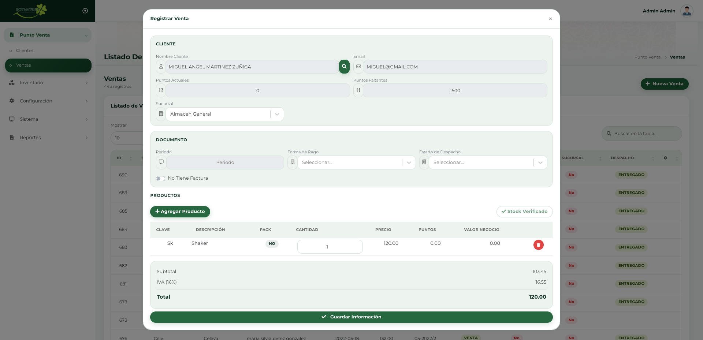Click the sort icon beside Puntos Actuales
This screenshot has width=703, height=340.
161,90
